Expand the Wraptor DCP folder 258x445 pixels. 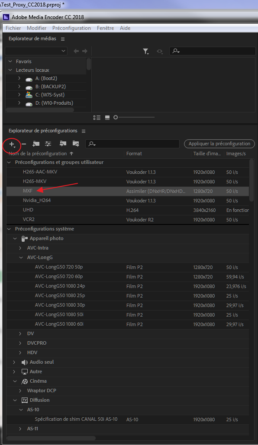20,391
